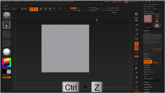Click the AAHalf icon

tap(136, 34)
